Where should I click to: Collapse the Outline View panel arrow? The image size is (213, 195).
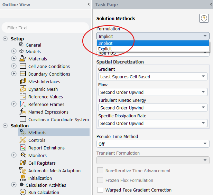pyautogui.click(x=89, y=5)
